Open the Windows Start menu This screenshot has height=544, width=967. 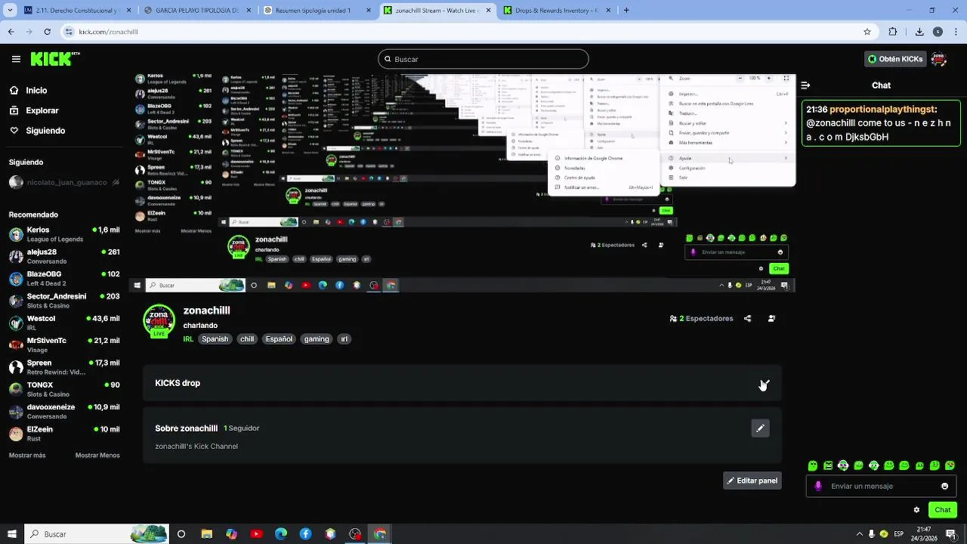click(x=11, y=534)
